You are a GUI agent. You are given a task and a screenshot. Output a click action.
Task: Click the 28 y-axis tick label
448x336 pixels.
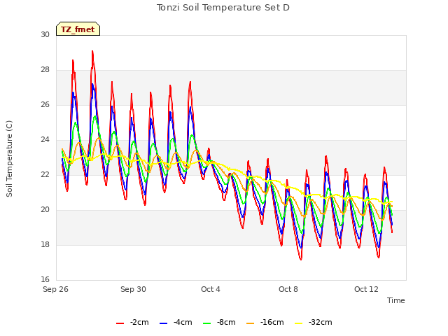45,70
